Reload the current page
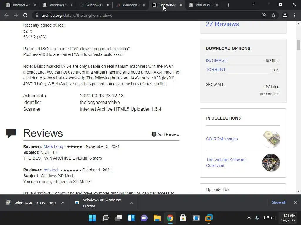 coord(25,15)
